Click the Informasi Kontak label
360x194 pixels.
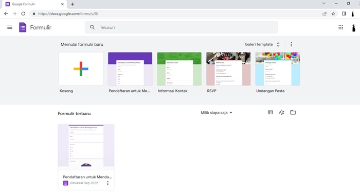coord(173,91)
